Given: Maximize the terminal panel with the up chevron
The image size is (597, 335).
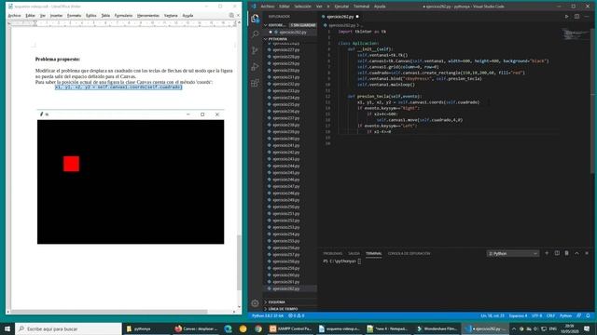Looking at the screenshot, I should click(576, 253).
